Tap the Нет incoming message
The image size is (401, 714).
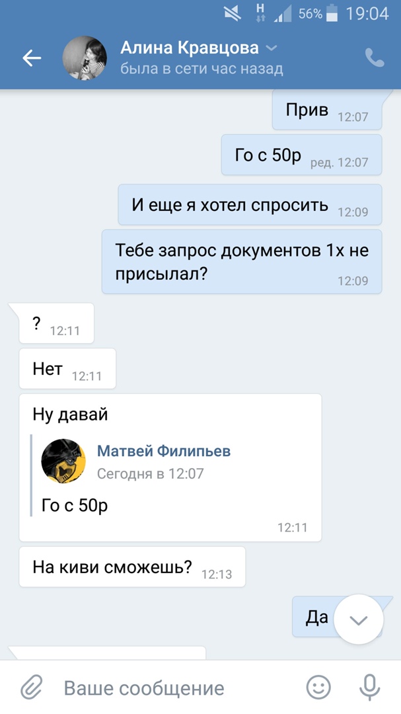coord(67,369)
